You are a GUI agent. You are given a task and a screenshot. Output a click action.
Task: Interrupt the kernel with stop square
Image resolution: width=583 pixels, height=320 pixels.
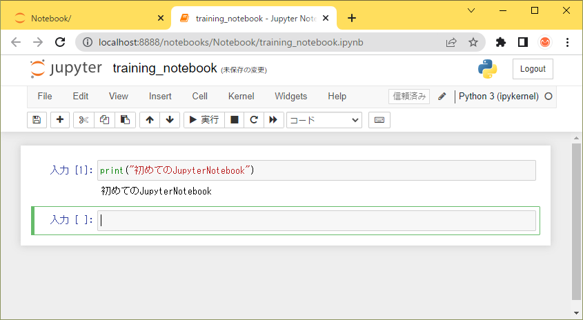pos(235,120)
